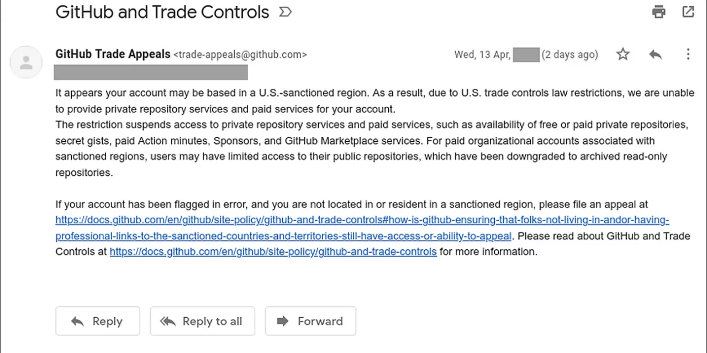Click the Forward button to forward this email
707x353 pixels.
coord(310,321)
